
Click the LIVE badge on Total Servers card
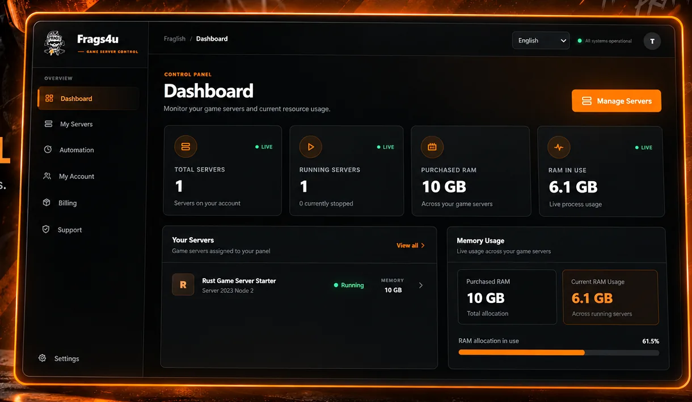point(264,147)
